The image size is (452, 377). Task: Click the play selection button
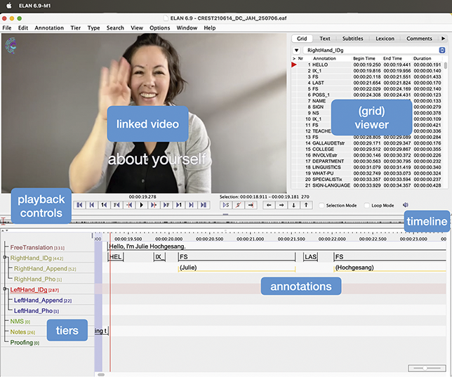click(x=226, y=205)
